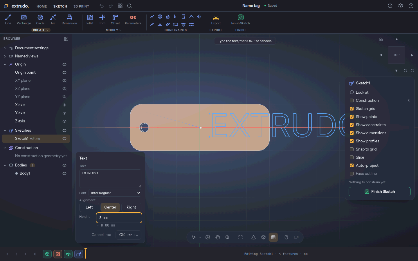Activate the Dimension tool

point(69,20)
